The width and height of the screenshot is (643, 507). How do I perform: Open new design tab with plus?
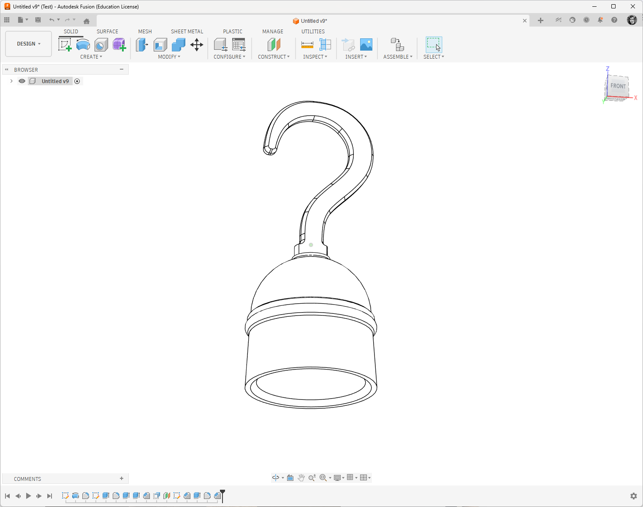click(x=540, y=20)
